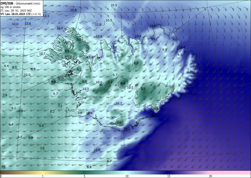The width and height of the screenshot is (251, 178).
Task: Click the ocean value 8.3
Action: [33, 69]
